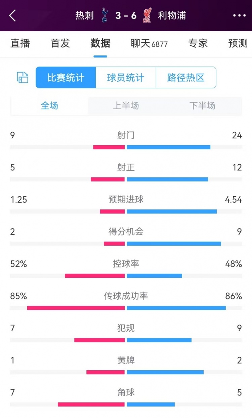Screen dimensions: 252x418
Task: Filter stats by 上半场
Action: click(x=126, y=106)
